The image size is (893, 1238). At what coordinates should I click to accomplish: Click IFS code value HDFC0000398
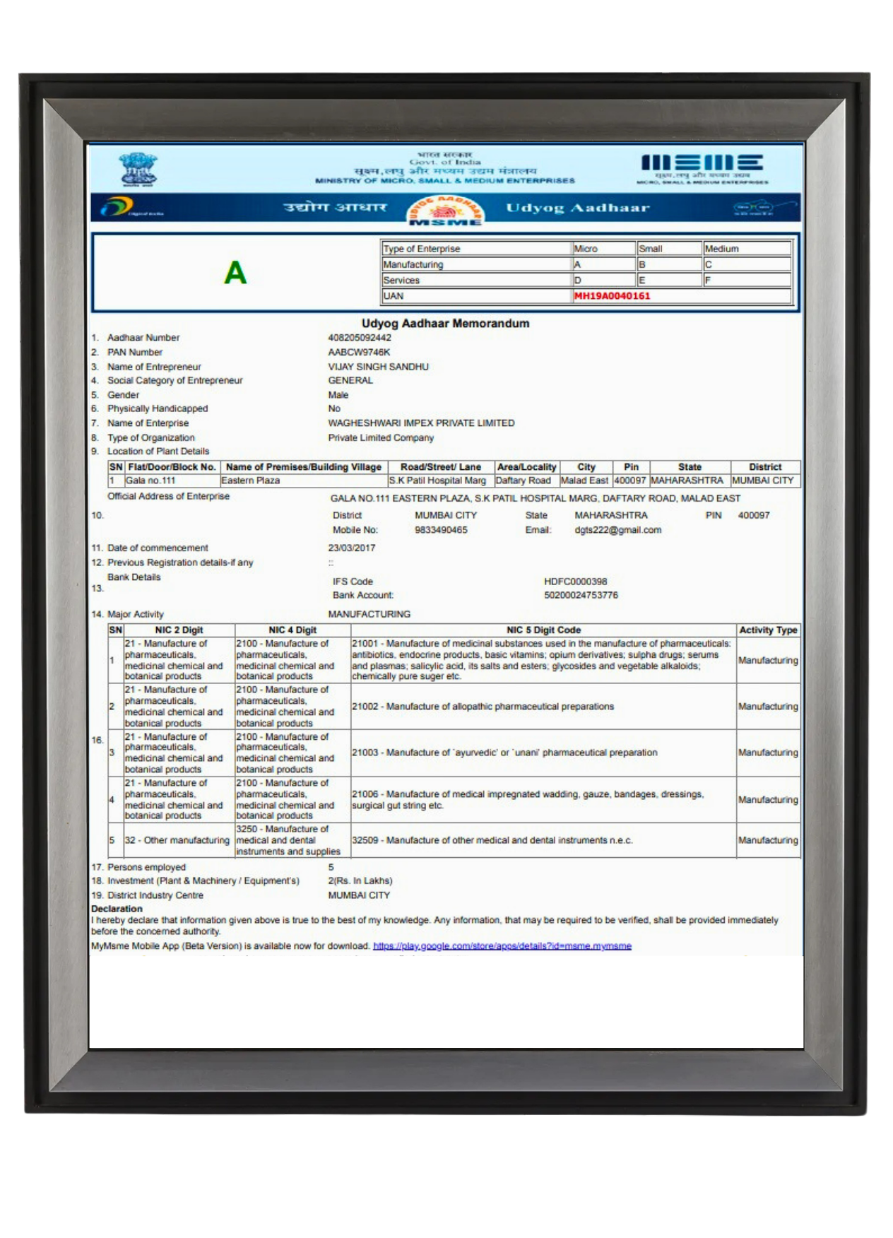pyautogui.click(x=576, y=582)
